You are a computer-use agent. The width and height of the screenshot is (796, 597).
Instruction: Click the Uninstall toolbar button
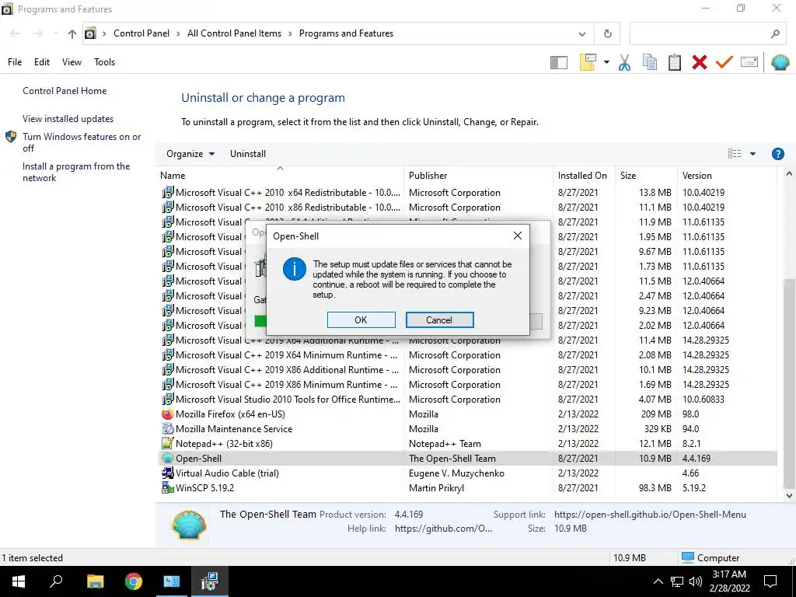coord(248,154)
